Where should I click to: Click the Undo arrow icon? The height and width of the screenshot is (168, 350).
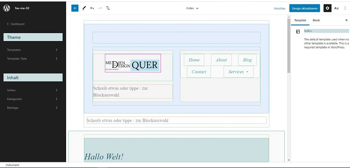click(x=92, y=8)
